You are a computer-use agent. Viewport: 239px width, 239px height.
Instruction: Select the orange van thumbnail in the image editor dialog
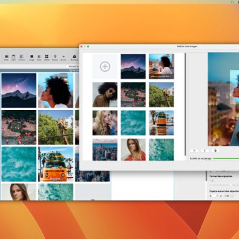(161, 123)
